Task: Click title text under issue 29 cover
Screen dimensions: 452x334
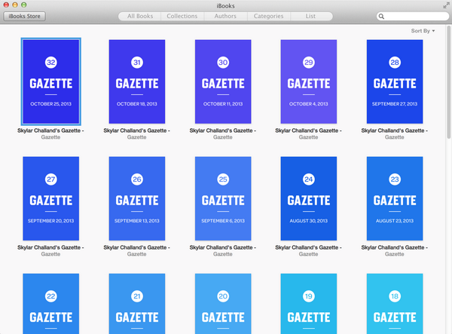Action: point(308,130)
